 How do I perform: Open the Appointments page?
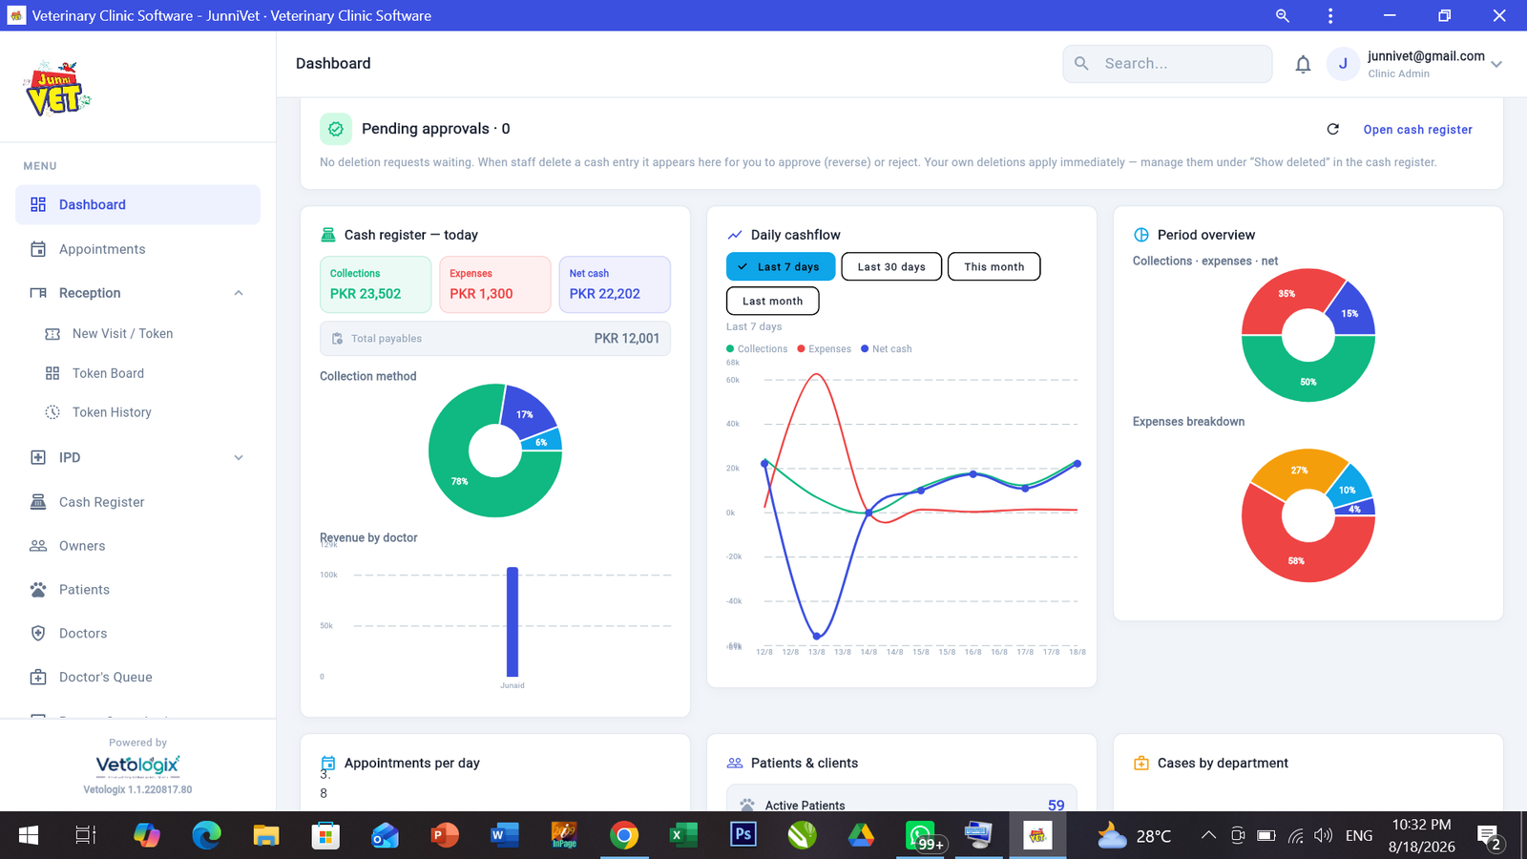(x=137, y=249)
